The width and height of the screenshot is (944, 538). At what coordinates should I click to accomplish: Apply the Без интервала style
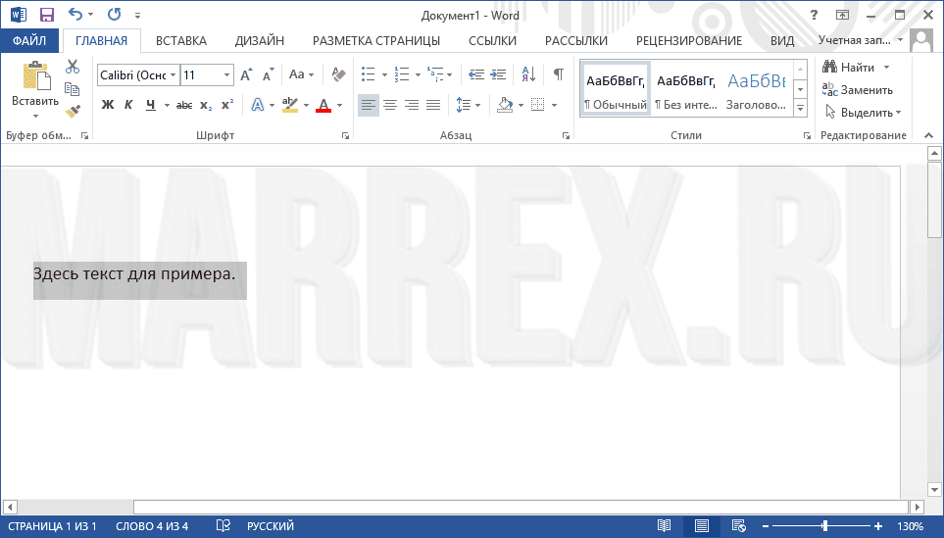[686, 88]
